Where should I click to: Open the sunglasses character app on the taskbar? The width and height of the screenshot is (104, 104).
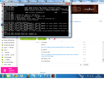[28, 76]
